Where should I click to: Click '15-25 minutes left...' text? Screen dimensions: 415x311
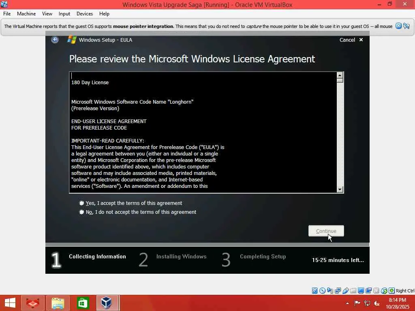pyautogui.click(x=338, y=260)
